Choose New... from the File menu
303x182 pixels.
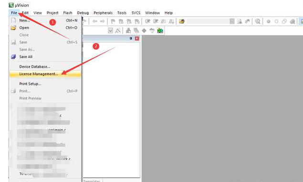45,21
